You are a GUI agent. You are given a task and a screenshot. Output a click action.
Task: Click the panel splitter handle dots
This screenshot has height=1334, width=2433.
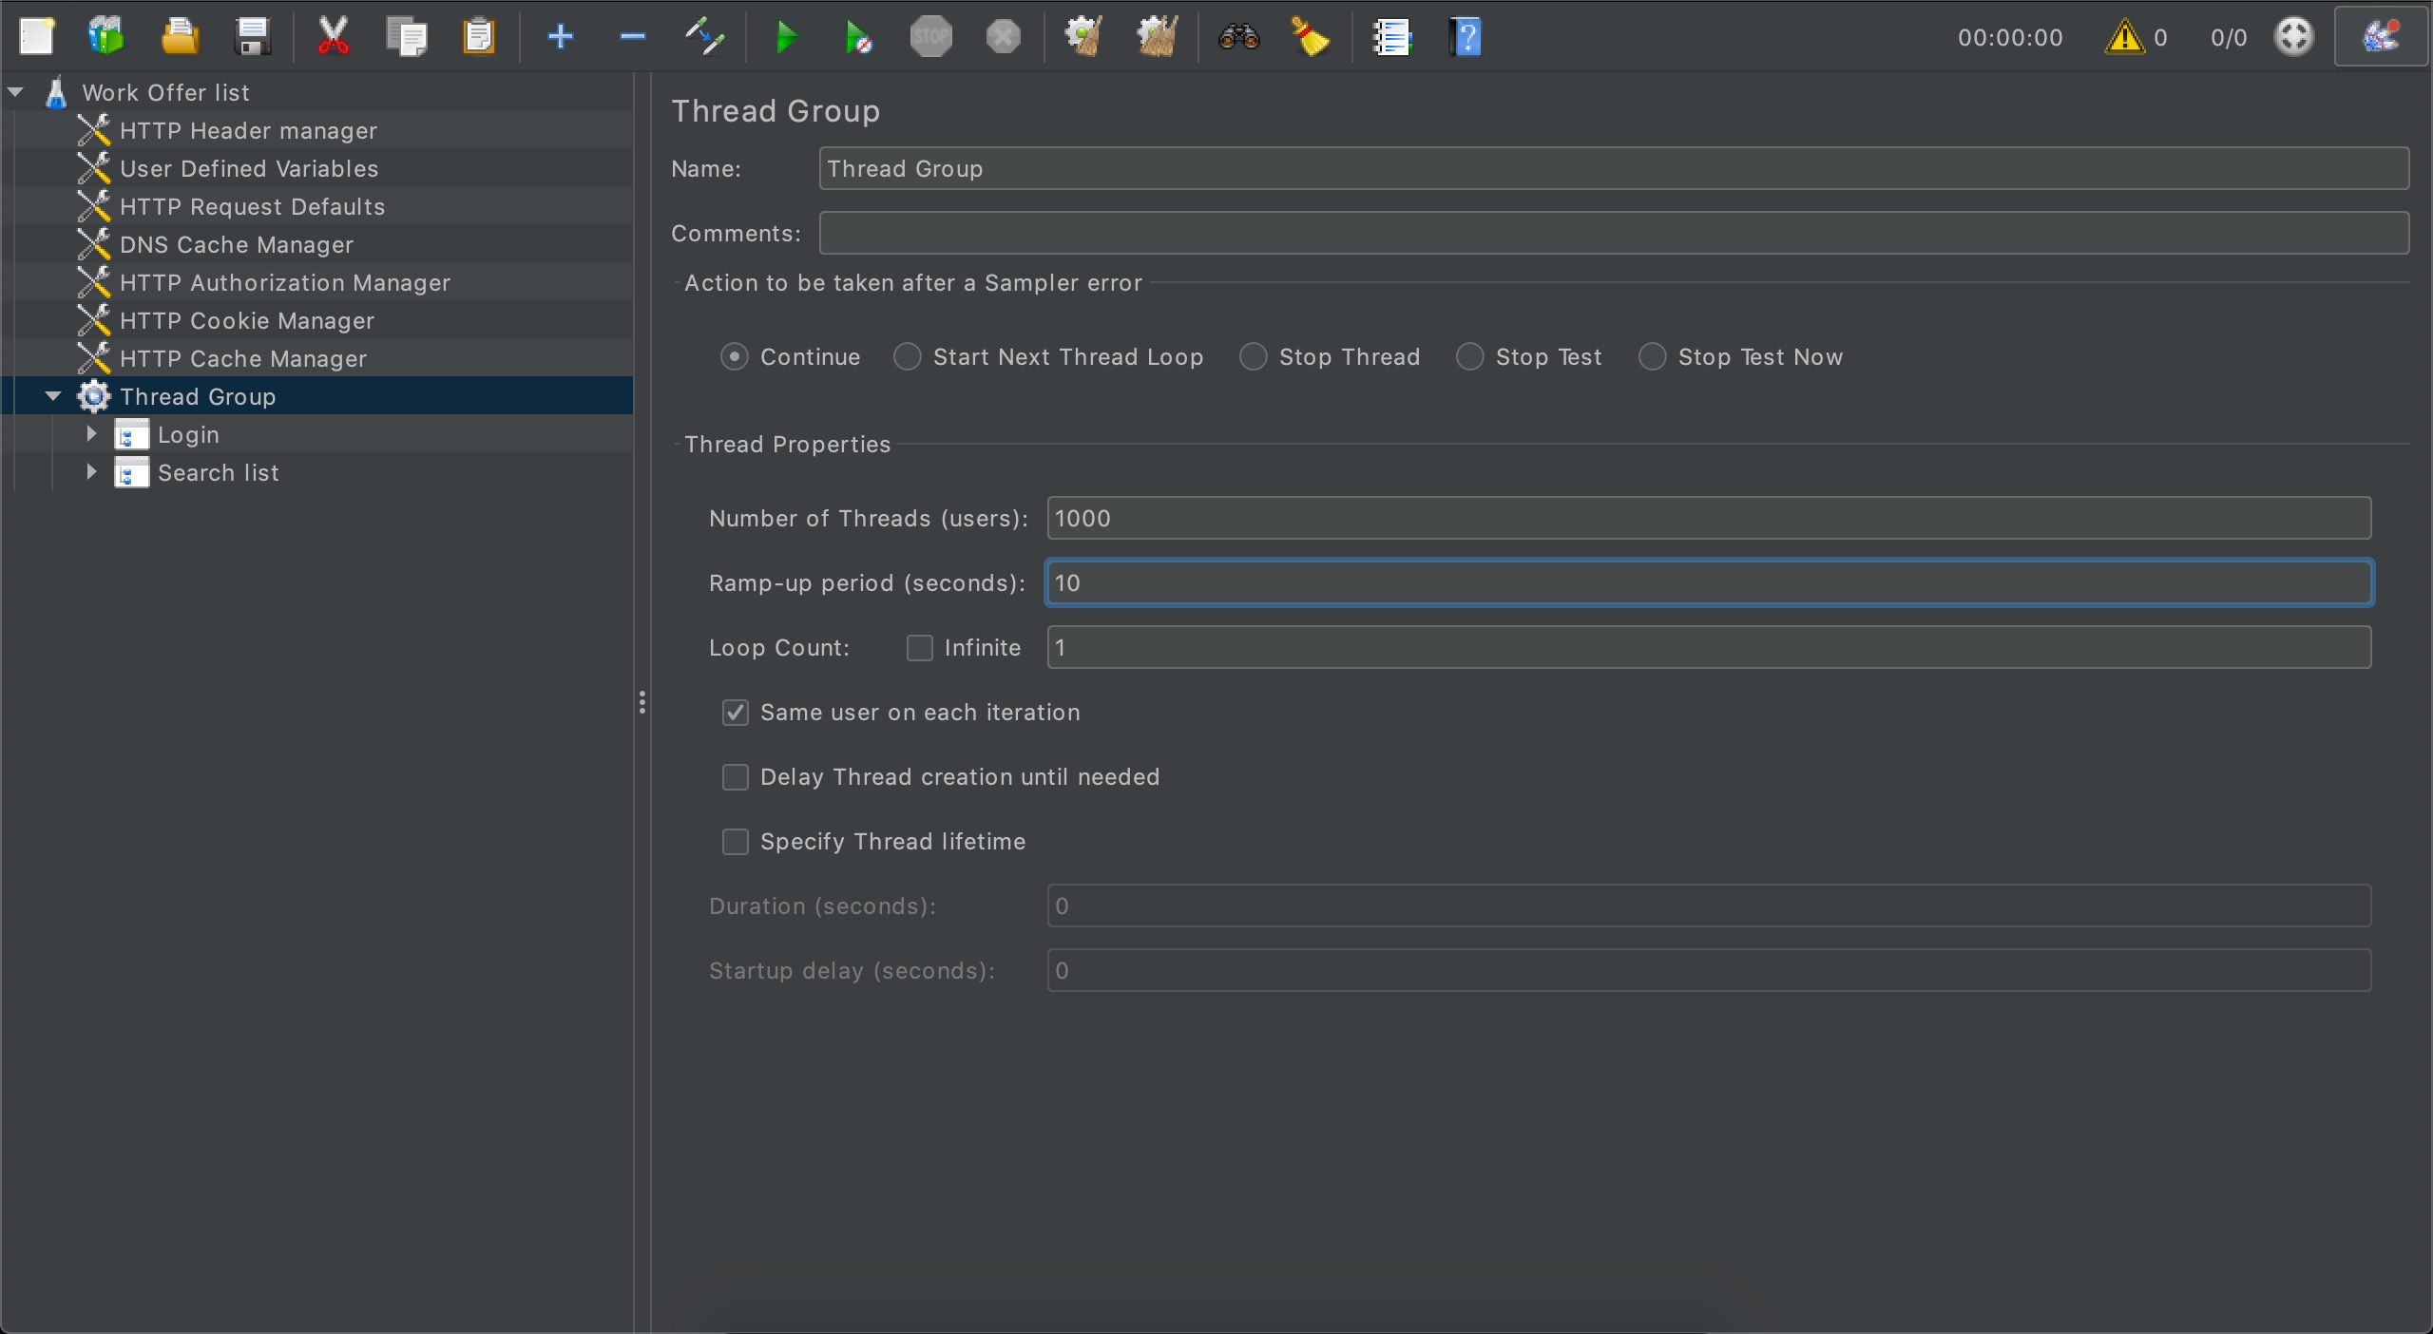pos(642,702)
